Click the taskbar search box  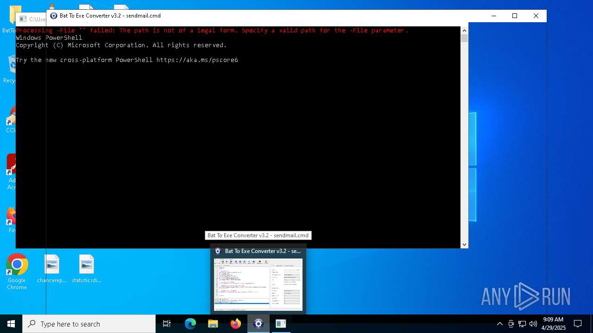[89, 324]
